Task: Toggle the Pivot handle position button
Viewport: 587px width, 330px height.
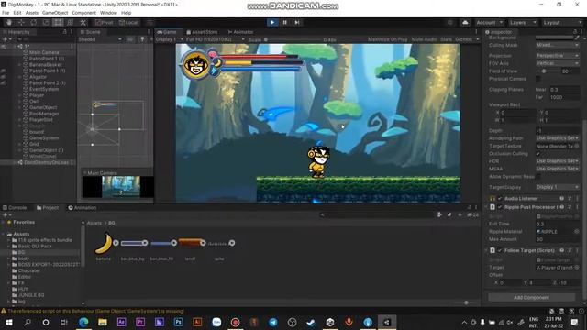Action: tap(104, 22)
